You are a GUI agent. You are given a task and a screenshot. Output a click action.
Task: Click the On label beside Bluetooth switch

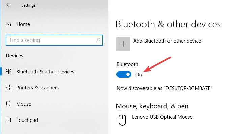click(x=139, y=75)
